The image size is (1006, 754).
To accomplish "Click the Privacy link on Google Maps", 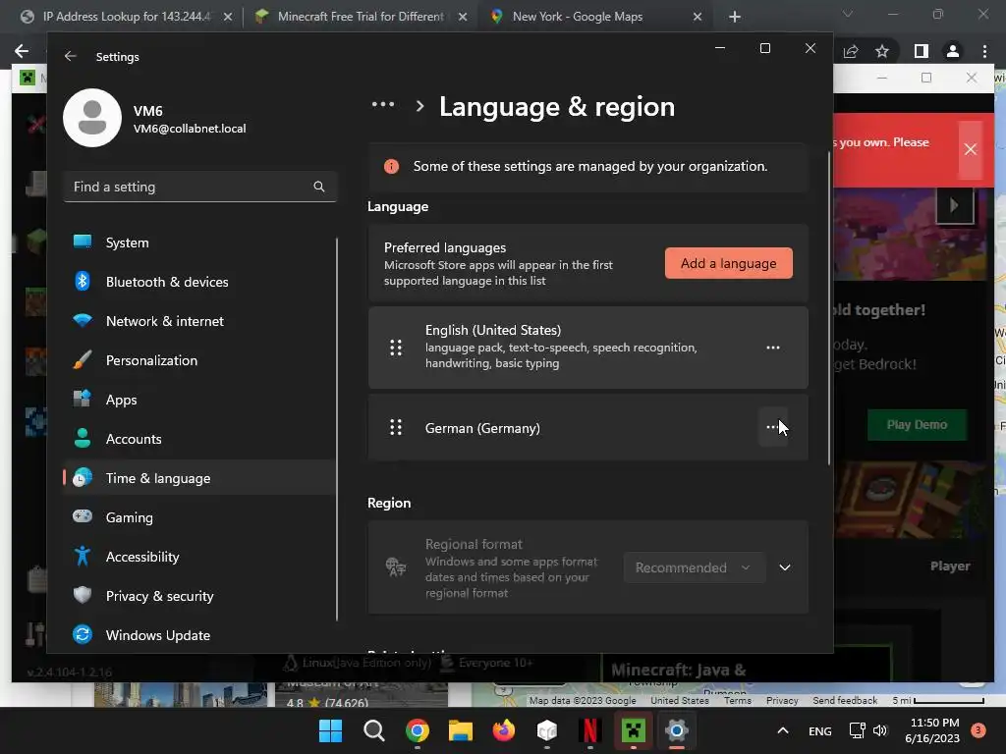I will pyautogui.click(x=782, y=701).
